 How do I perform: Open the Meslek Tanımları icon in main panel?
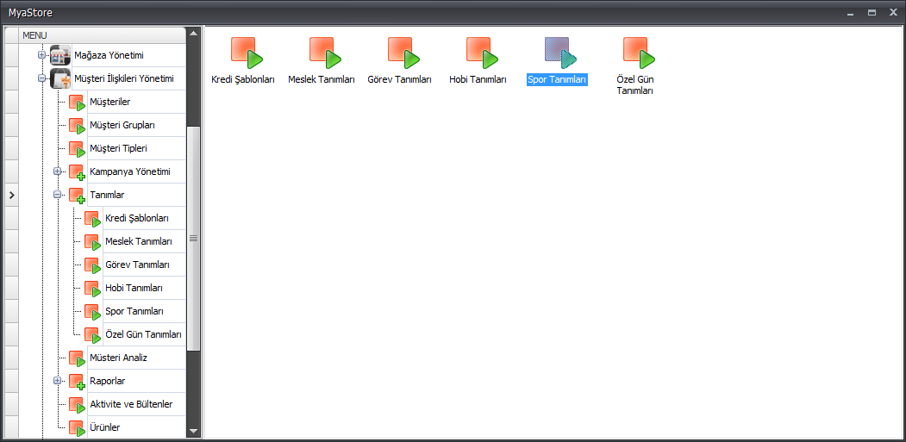323,53
